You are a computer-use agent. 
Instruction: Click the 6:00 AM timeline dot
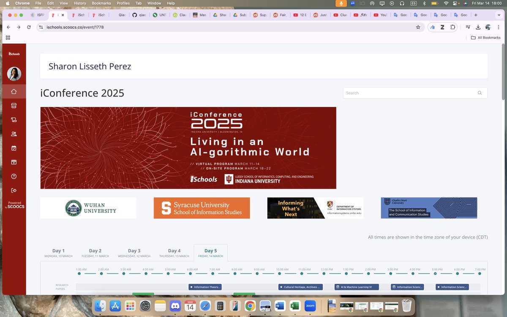(x=191, y=273)
